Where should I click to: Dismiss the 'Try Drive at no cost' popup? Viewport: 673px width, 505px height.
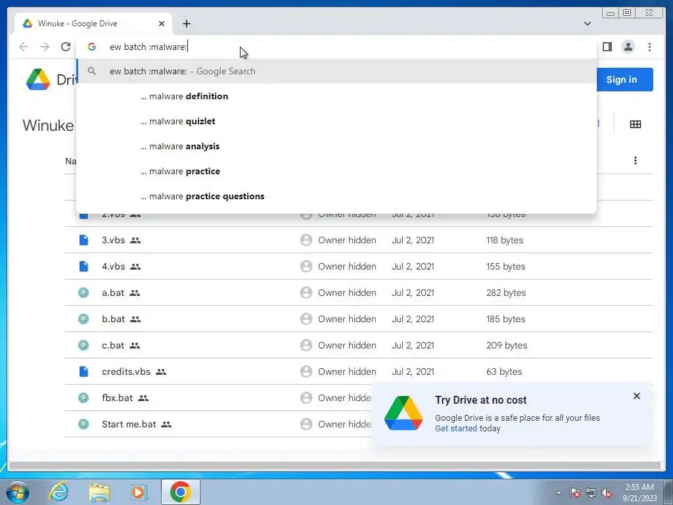click(x=636, y=396)
